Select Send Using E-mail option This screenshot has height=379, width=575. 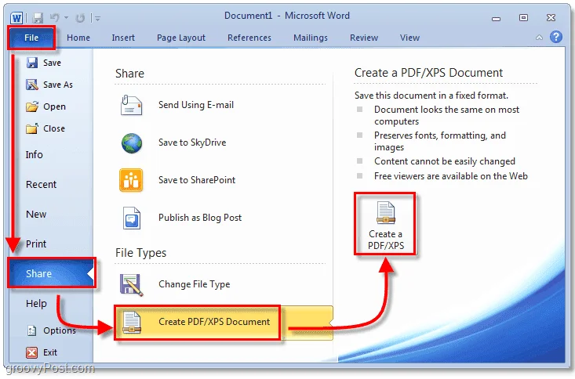(x=196, y=105)
